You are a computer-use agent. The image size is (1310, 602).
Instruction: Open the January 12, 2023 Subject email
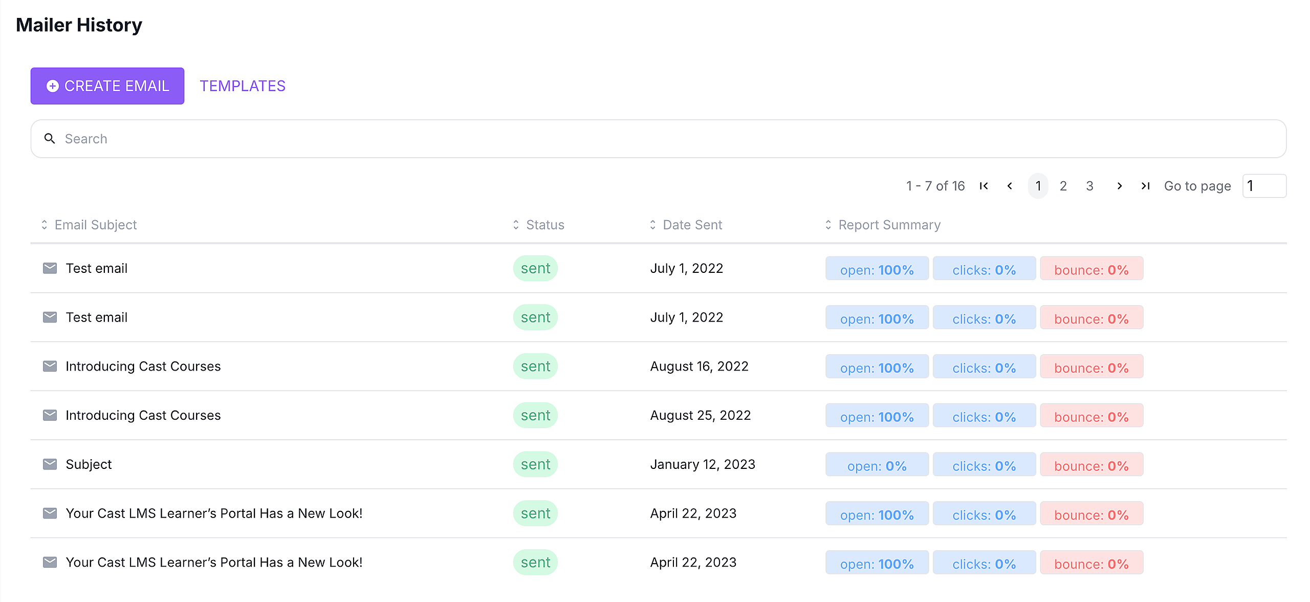[x=89, y=464]
